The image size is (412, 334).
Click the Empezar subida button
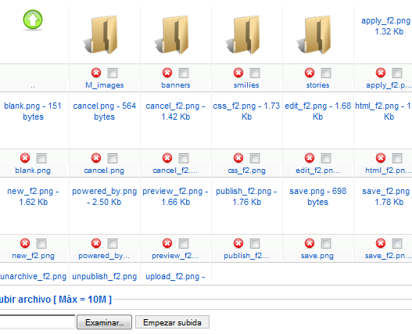coord(172,322)
